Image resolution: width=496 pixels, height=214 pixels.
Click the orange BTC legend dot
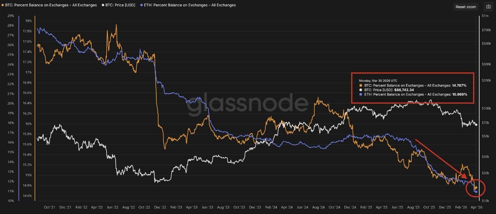[2, 5]
